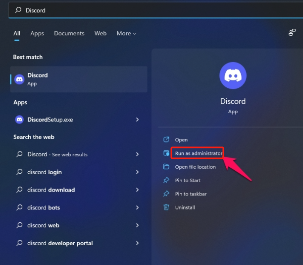This screenshot has width=303, height=265.
Task: Open discord developer portal search suggestion
Action: pos(60,243)
